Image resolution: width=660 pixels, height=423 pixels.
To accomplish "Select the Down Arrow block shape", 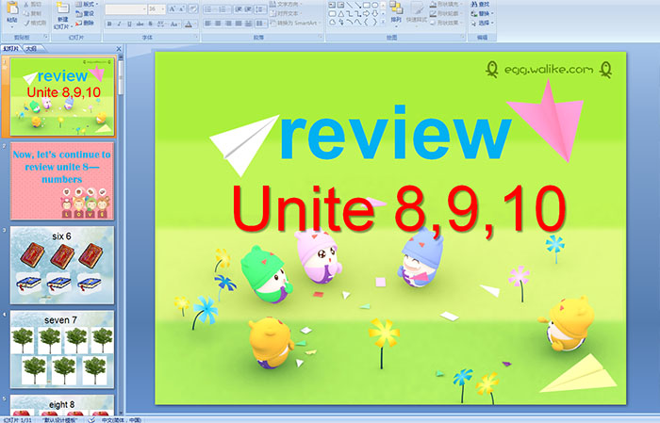I will point(375,14).
